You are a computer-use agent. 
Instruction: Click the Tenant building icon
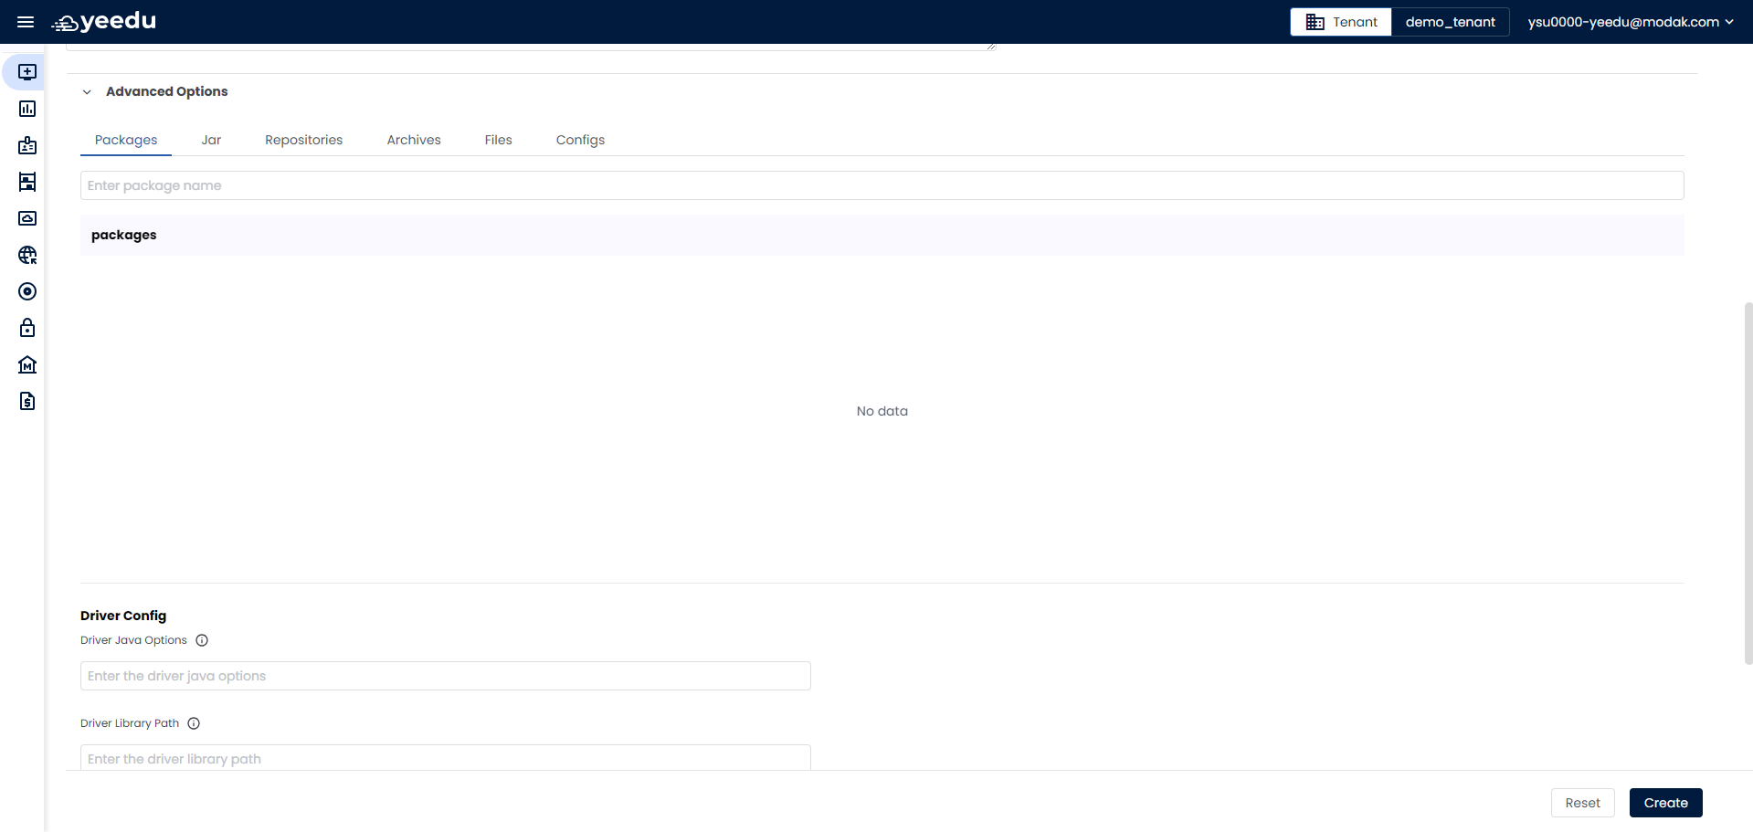[1315, 22]
